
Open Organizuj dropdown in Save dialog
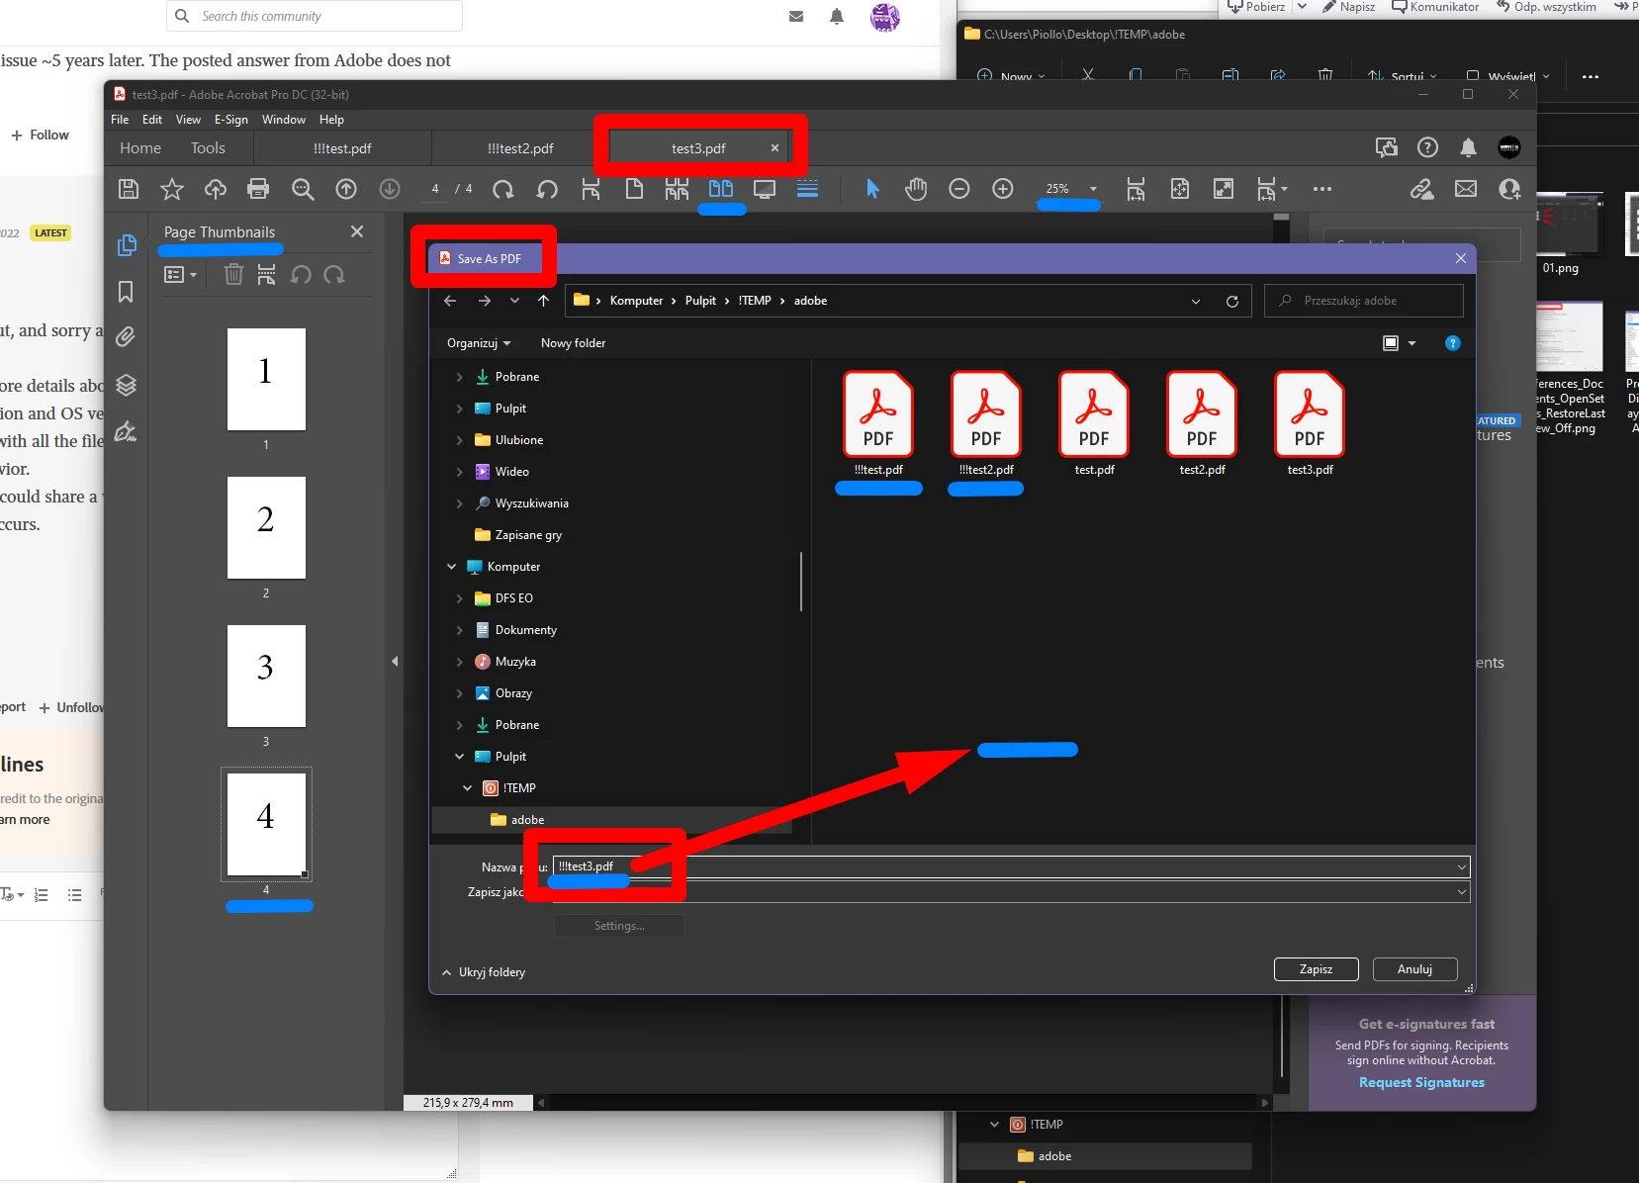pyautogui.click(x=479, y=343)
